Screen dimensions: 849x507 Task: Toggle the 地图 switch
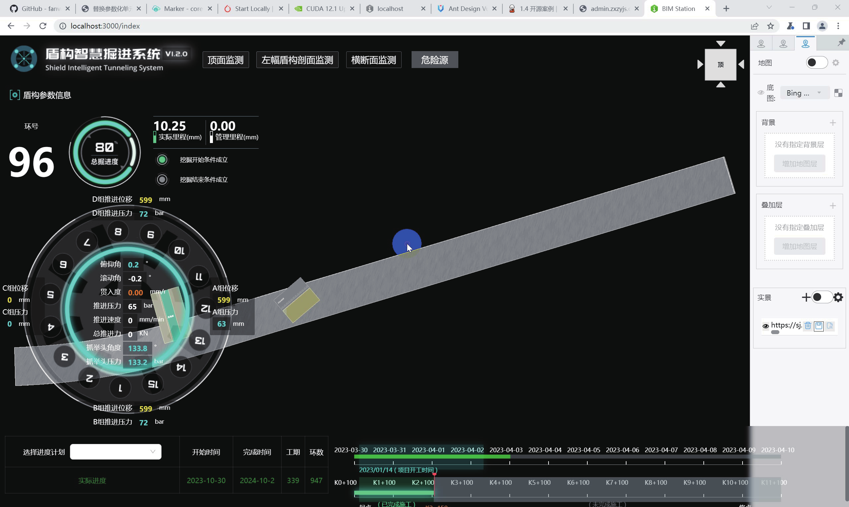coord(816,63)
